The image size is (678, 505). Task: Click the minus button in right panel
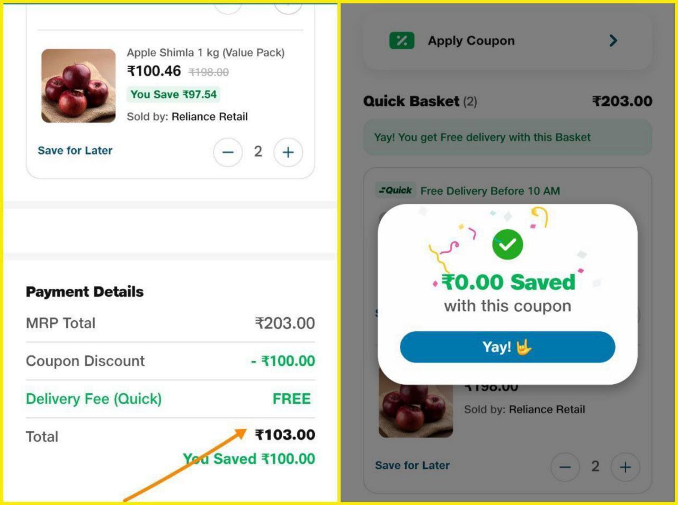565,467
